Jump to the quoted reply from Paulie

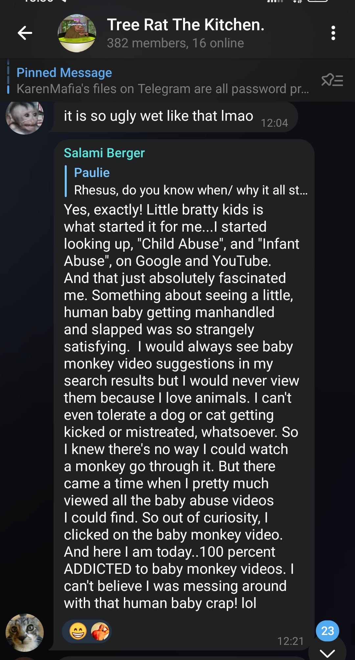click(92, 173)
